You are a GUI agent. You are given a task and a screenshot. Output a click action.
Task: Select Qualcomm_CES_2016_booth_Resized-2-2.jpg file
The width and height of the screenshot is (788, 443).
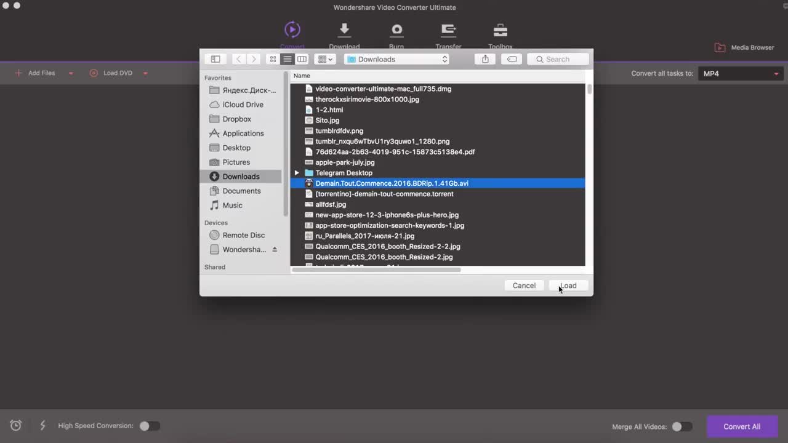[437, 246]
